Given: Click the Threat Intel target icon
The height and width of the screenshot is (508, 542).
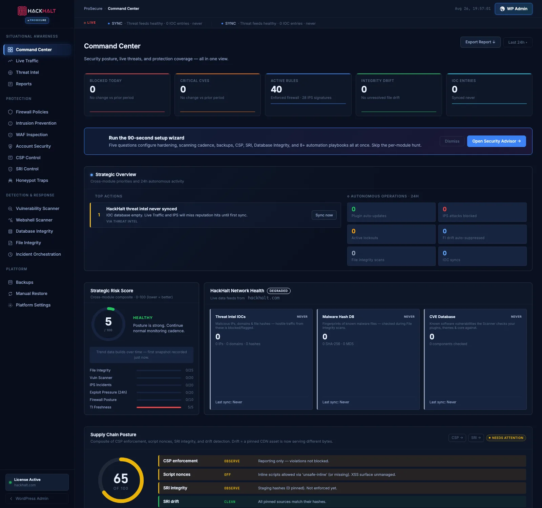Looking at the screenshot, I should coord(10,72).
